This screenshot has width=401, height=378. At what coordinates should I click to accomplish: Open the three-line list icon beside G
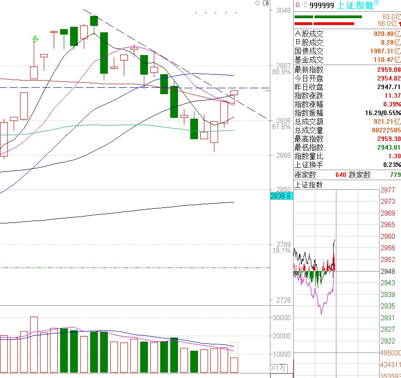point(305,5)
